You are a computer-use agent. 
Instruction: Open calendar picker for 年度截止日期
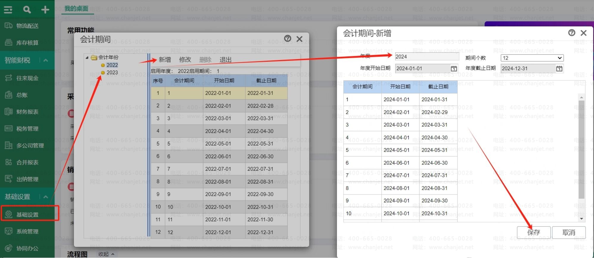559,69
